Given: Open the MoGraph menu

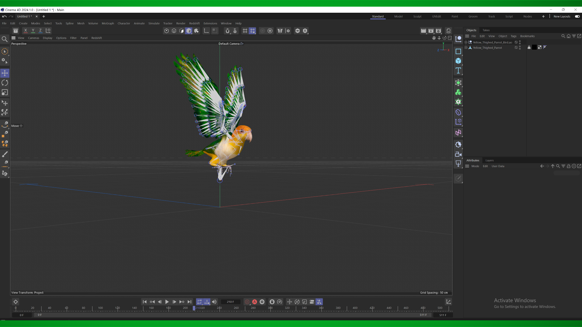Looking at the screenshot, I should [108, 23].
